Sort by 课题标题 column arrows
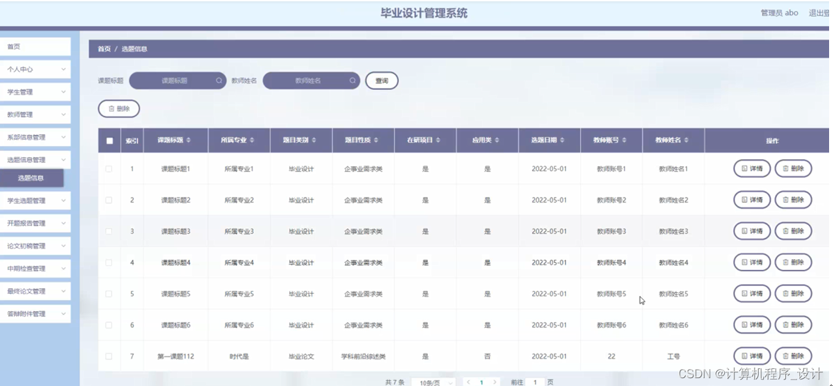Screen dimensions: 833x386 189,140
